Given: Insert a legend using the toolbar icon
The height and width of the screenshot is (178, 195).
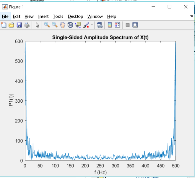Looking at the screenshot, I should [117, 25].
